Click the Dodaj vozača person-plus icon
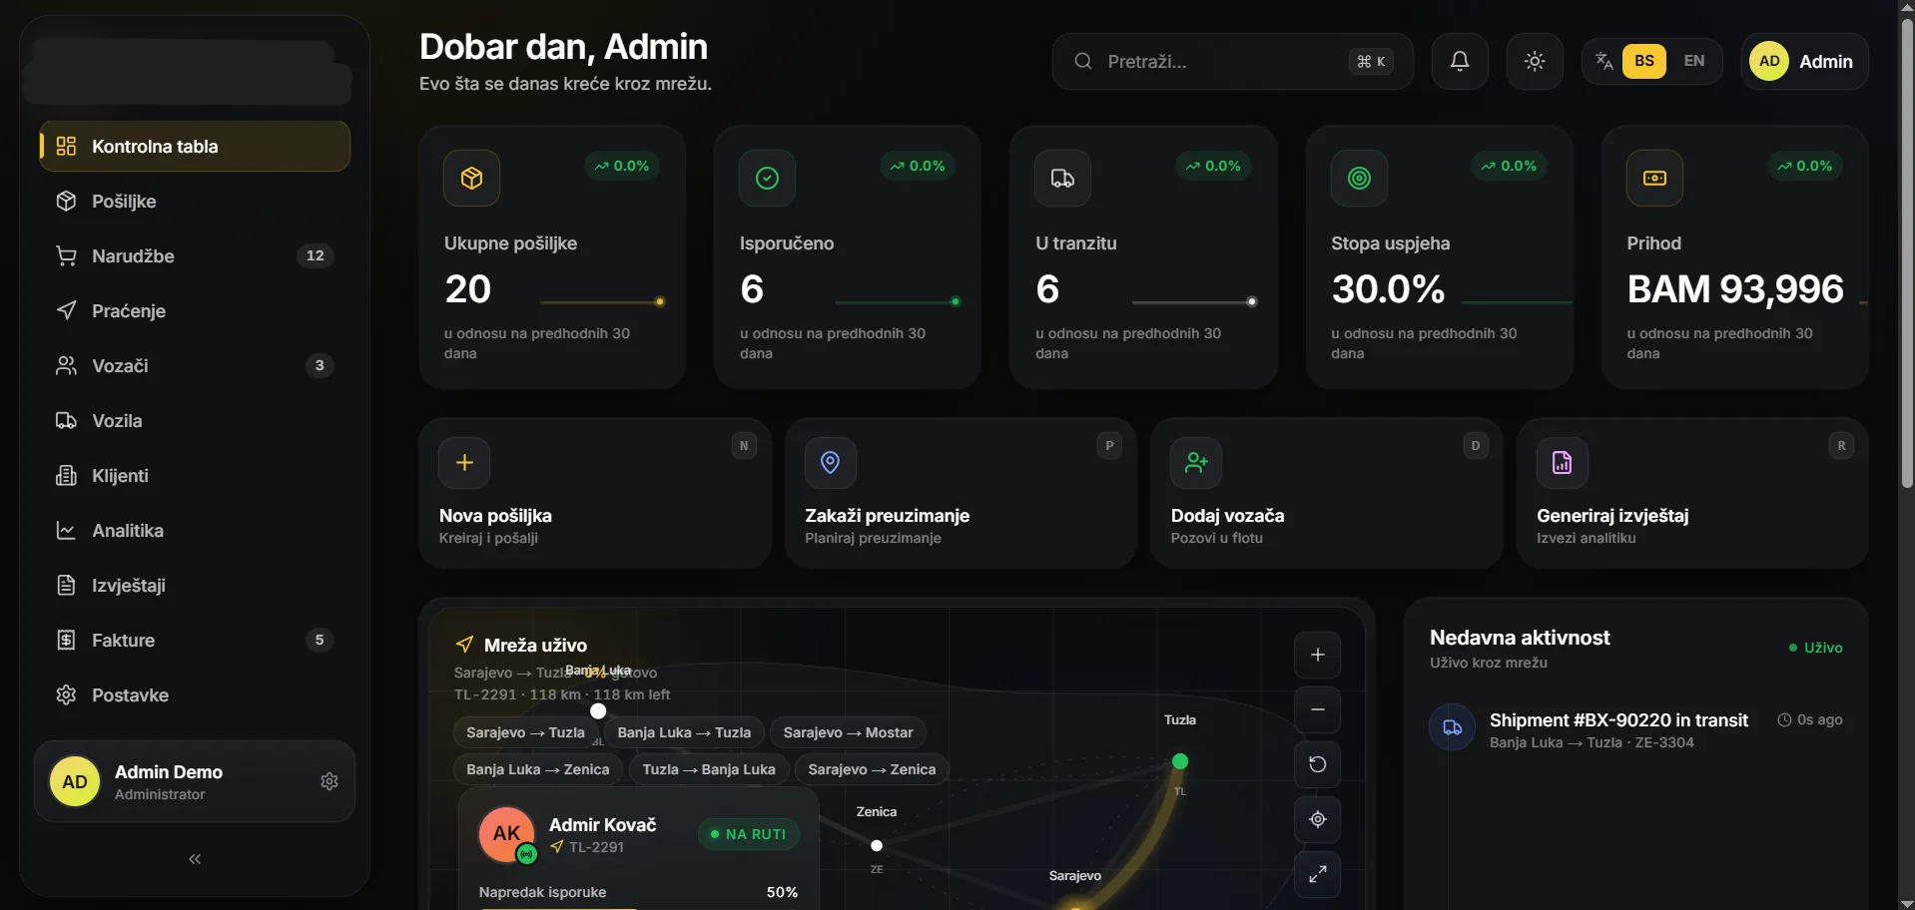The height and width of the screenshot is (910, 1915). click(x=1196, y=463)
